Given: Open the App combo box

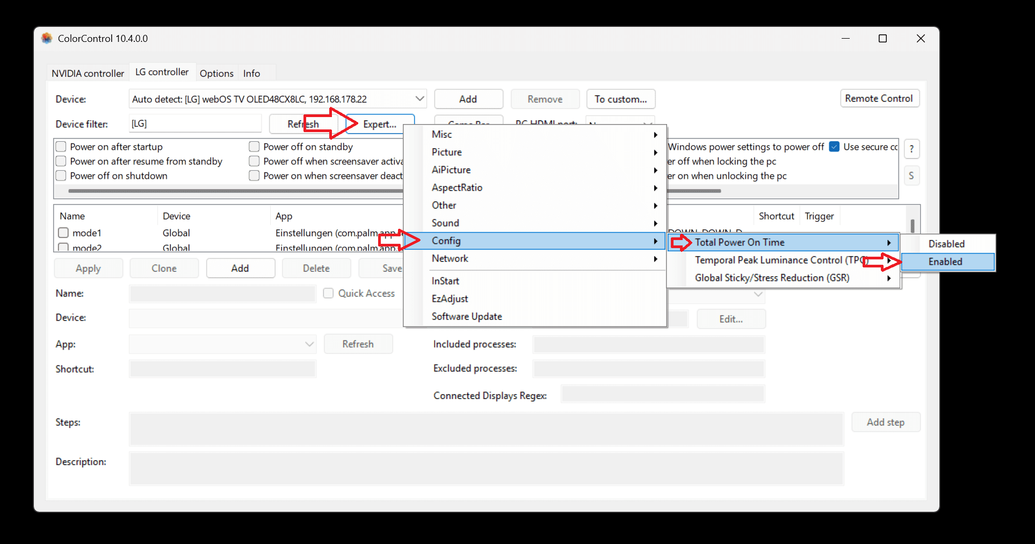Looking at the screenshot, I should click(222, 344).
